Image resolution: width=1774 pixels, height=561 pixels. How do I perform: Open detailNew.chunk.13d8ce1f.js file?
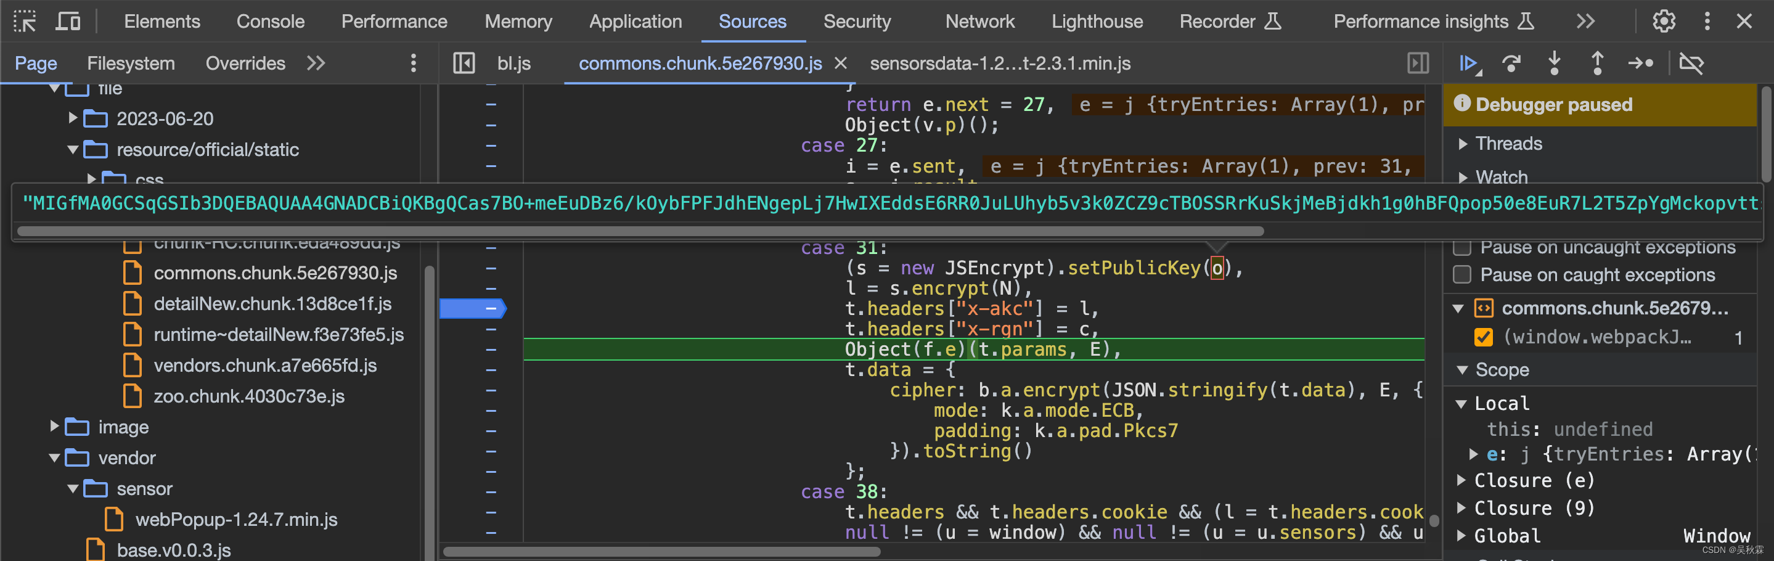click(x=272, y=305)
